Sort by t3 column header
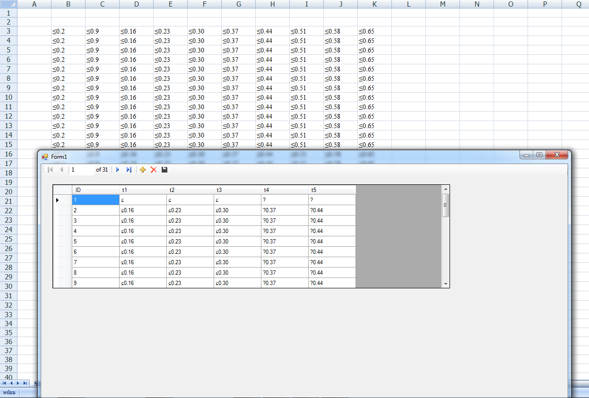Image resolution: width=589 pixels, height=398 pixels. [237, 190]
